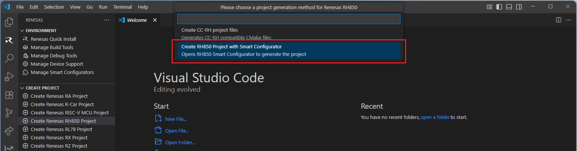Click the Open File icon under Start
This screenshot has width=577, height=151.
pyautogui.click(x=158, y=130)
